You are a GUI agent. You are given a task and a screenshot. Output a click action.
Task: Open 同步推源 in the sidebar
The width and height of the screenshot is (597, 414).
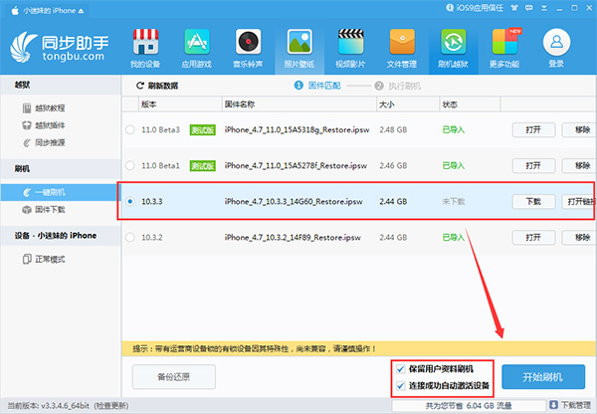tap(44, 143)
